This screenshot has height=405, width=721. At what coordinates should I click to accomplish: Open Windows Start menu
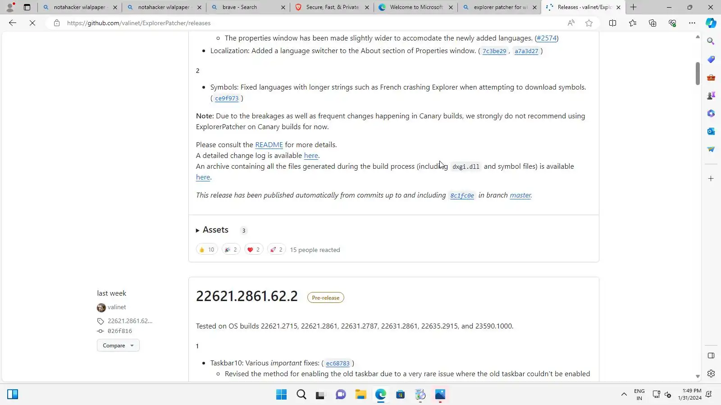(x=281, y=395)
